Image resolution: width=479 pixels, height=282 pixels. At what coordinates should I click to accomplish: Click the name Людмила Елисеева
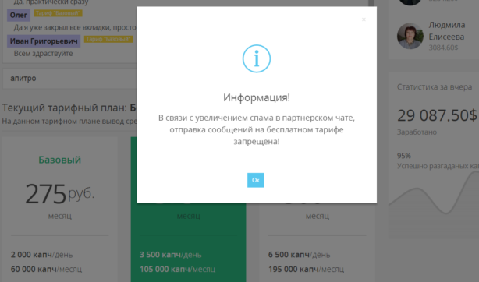446,31
